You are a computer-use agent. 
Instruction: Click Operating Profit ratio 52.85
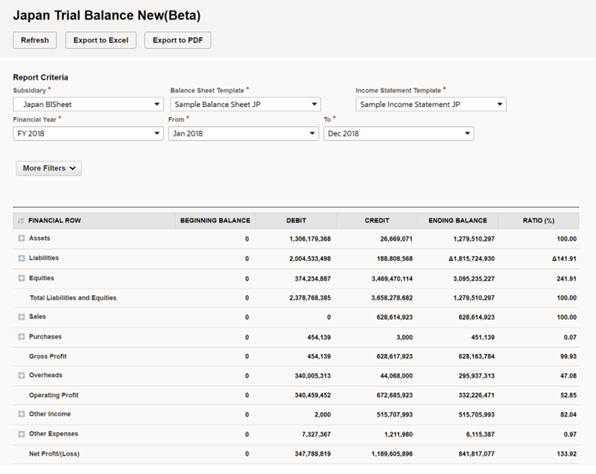point(568,395)
